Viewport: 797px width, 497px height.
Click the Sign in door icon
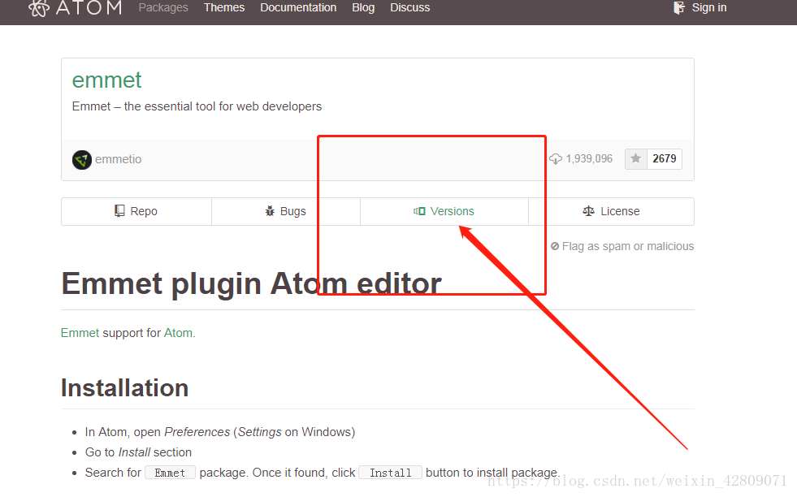(679, 7)
